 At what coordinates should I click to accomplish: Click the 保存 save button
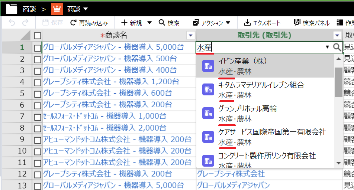(52, 23)
